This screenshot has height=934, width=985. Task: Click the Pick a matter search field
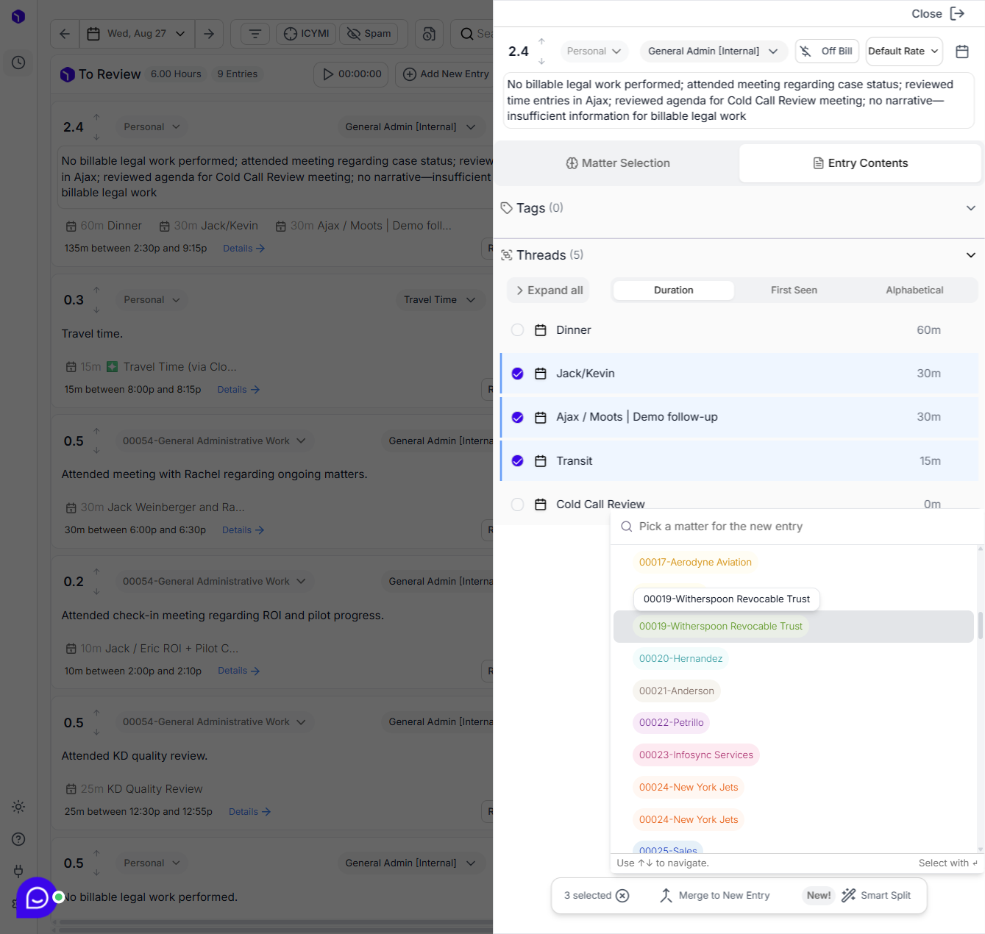tap(797, 527)
